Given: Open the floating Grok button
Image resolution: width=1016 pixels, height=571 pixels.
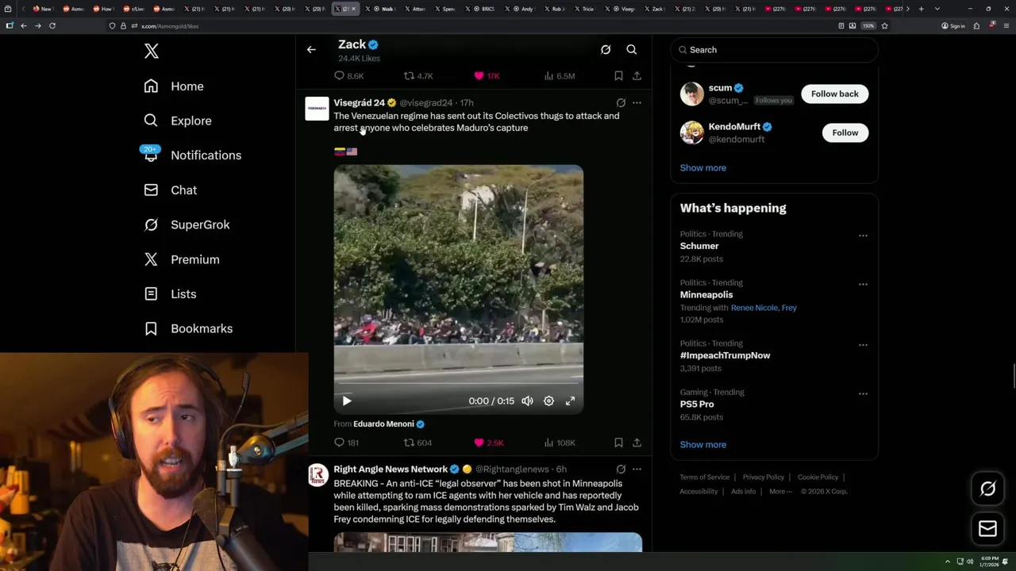Looking at the screenshot, I should point(987,489).
